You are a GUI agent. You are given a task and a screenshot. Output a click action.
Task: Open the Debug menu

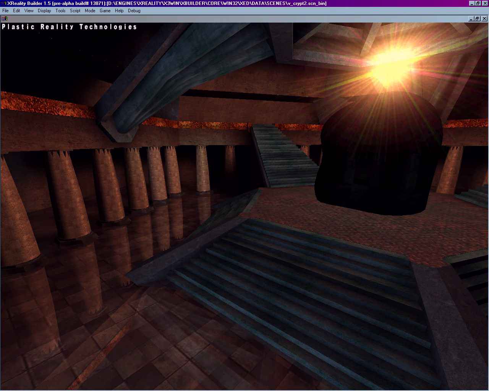coord(134,11)
